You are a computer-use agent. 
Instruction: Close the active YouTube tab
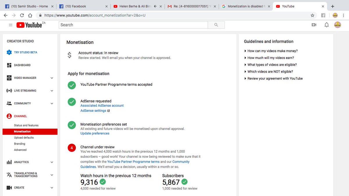click(323, 6)
